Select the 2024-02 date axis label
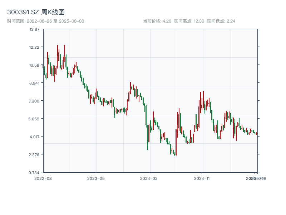 pyautogui.click(x=149, y=178)
